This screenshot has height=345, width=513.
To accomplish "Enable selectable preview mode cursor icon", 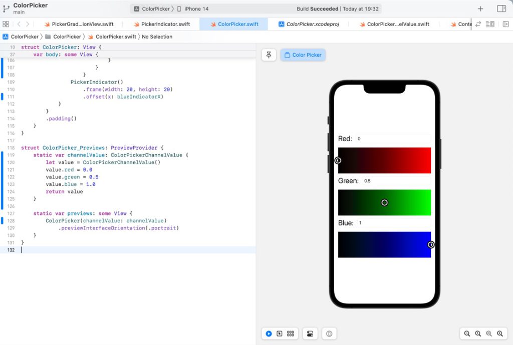I will coord(280,333).
